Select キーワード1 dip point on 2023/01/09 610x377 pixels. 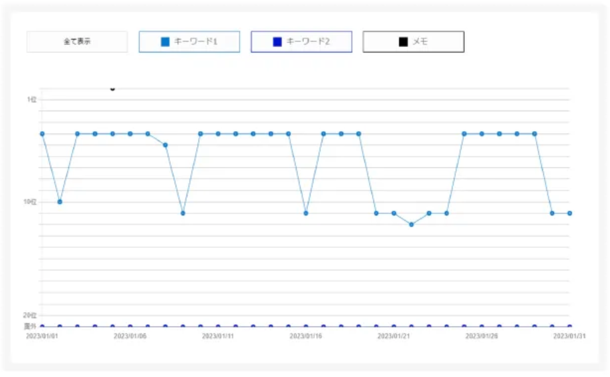pyautogui.click(x=183, y=213)
